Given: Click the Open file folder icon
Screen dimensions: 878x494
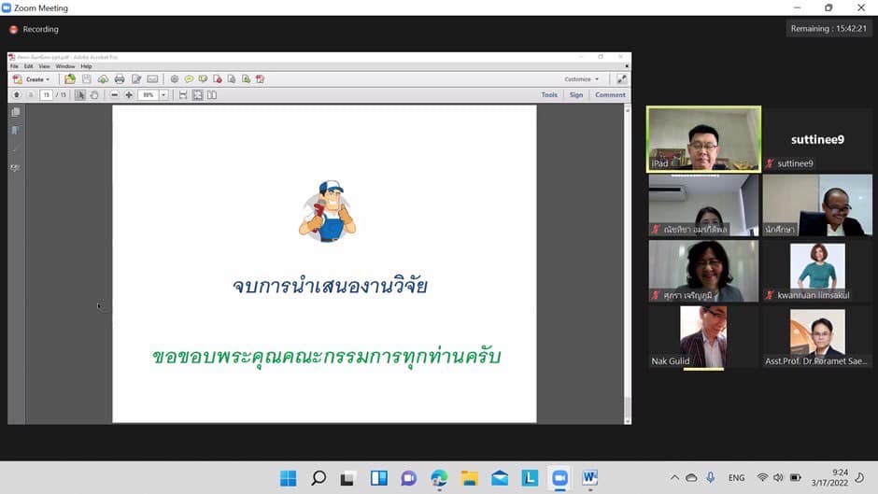Looking at the screenshot, I should 70,79.
